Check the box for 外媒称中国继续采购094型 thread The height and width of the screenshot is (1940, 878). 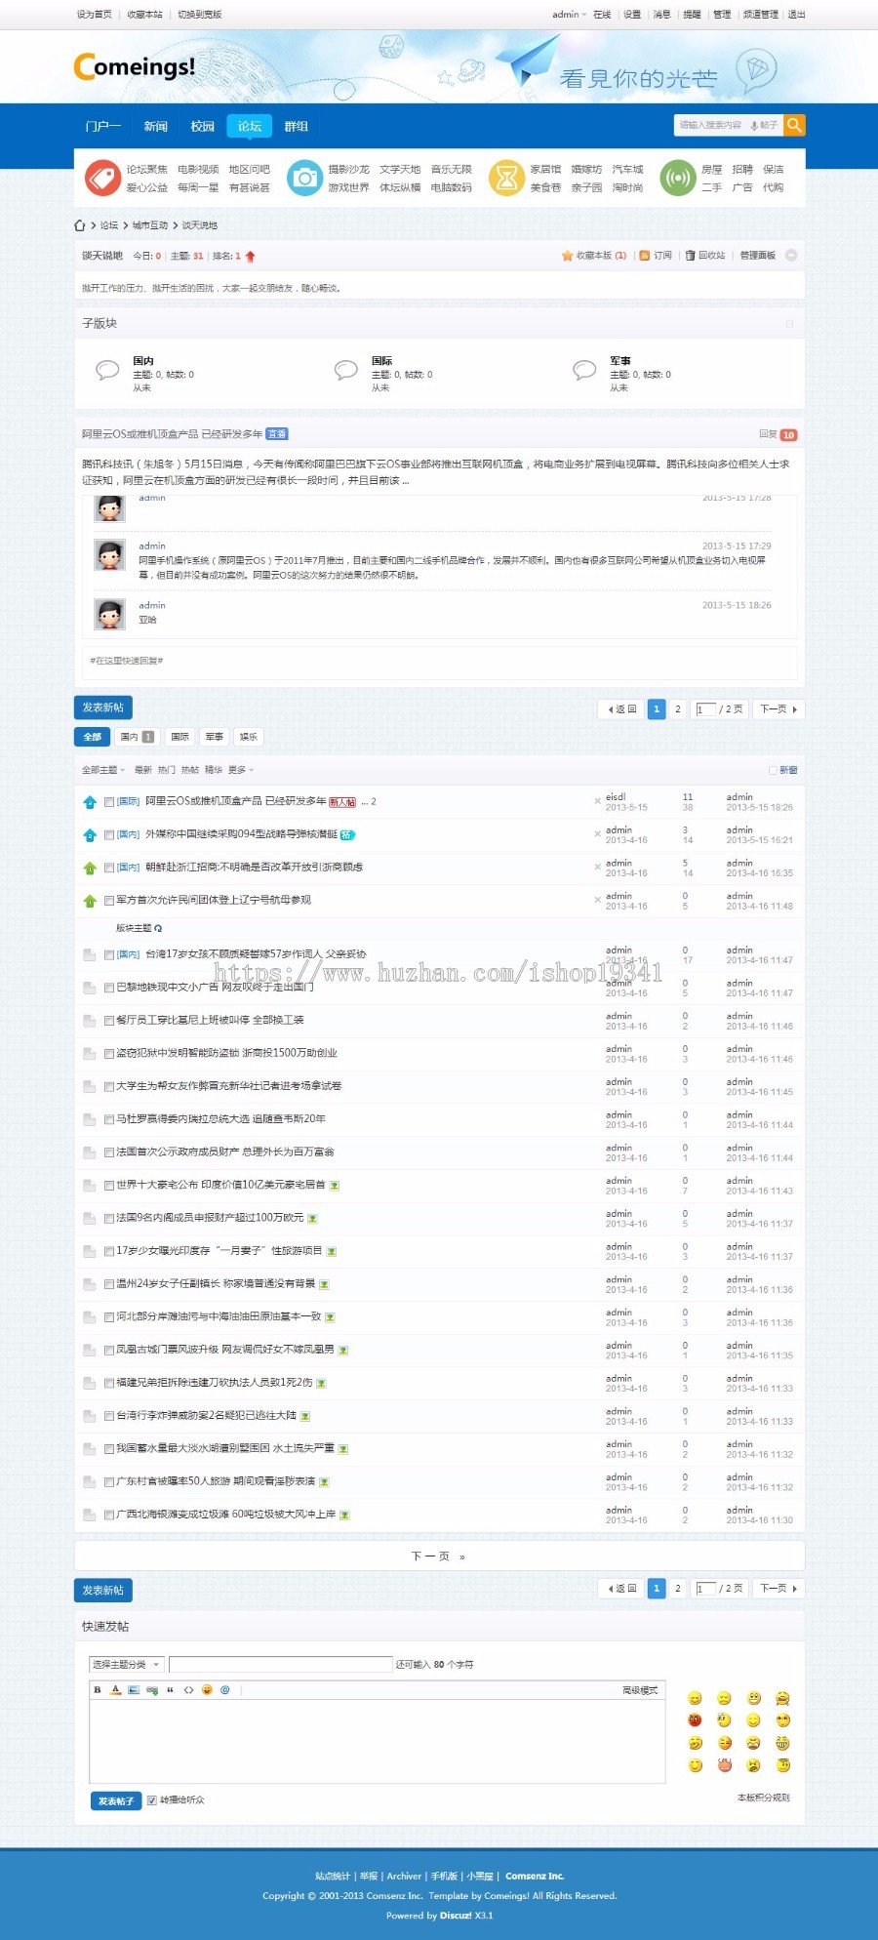click(109, 835)
